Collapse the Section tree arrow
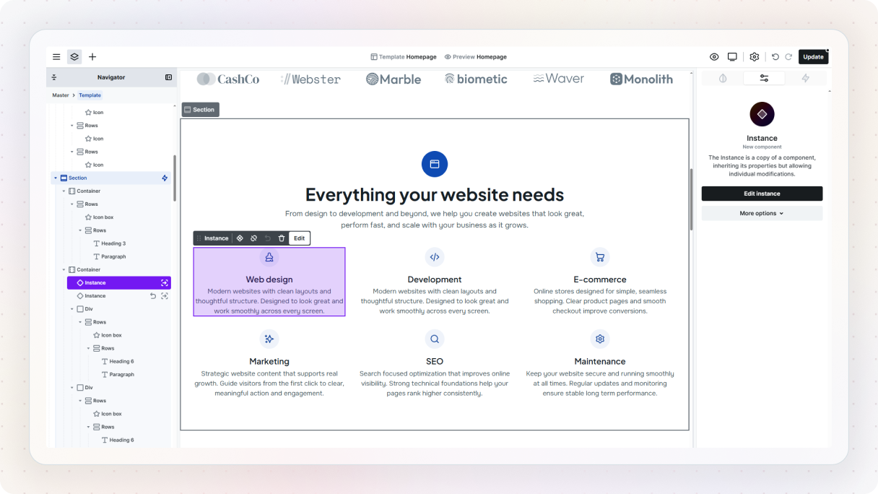The width and height of the screenshot is (878, 494). 56,178
